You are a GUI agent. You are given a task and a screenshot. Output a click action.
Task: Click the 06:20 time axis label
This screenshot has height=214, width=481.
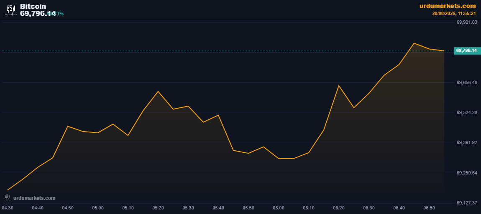pyautogui.click(x=339, y=208)
